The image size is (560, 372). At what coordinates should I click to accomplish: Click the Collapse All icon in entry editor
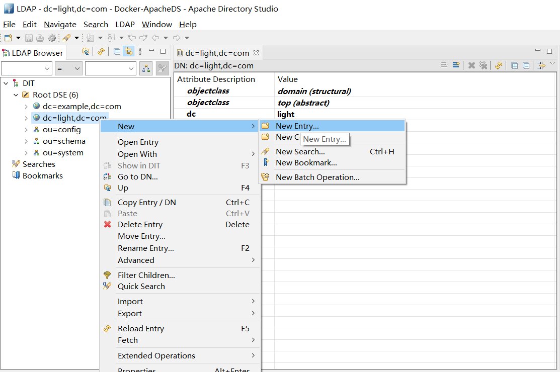pos(526,65)
